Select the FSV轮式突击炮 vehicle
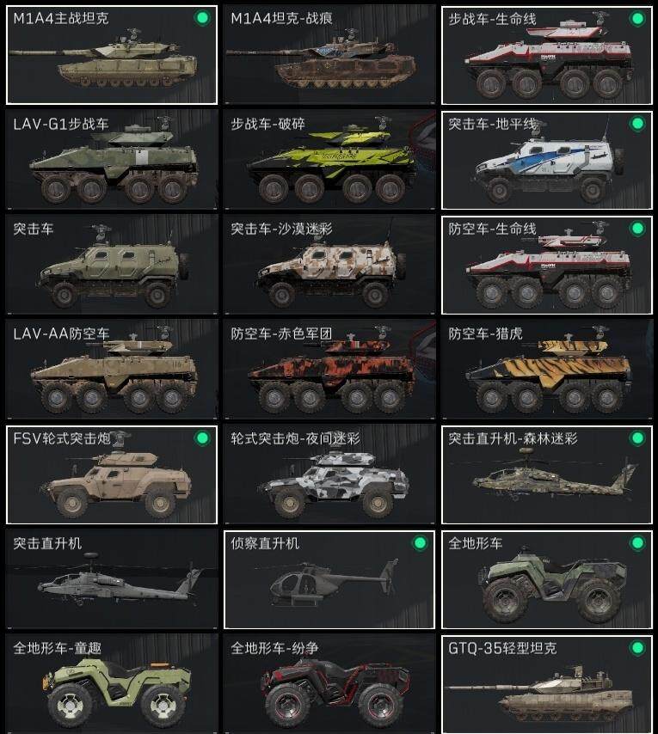Image resolution: width=658 pixels, height=734 pixels. coord(112,474)
